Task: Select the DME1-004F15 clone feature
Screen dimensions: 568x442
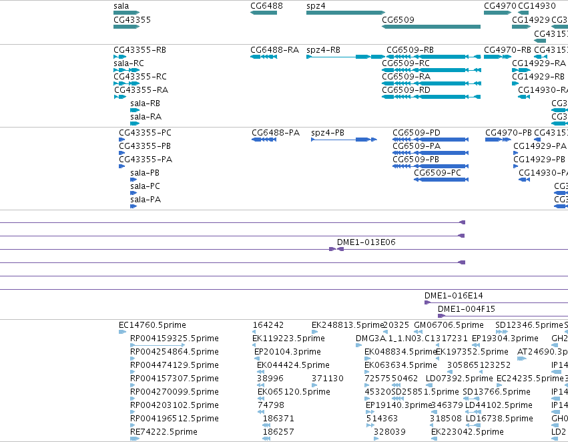Action: [x=503, y=316]
